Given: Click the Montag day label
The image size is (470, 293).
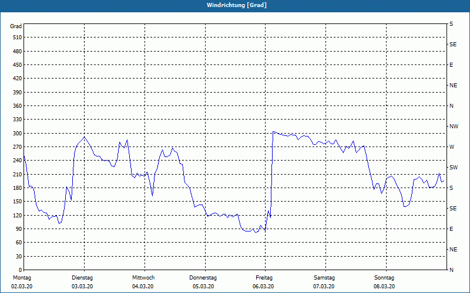Looking at the screenshot, I should coord(22,278).
